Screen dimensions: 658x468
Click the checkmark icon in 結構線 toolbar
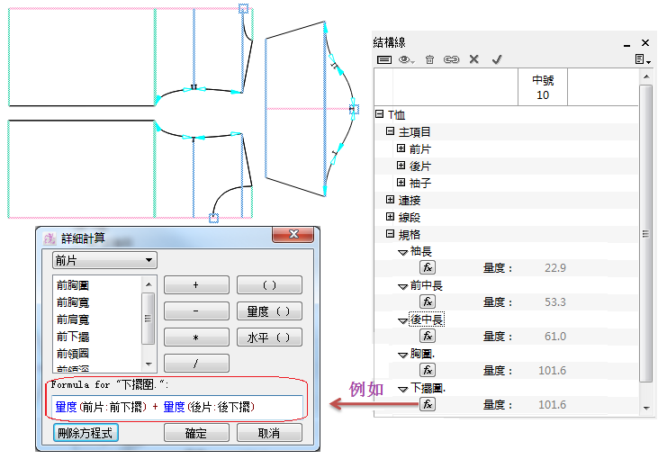[496, 59]
